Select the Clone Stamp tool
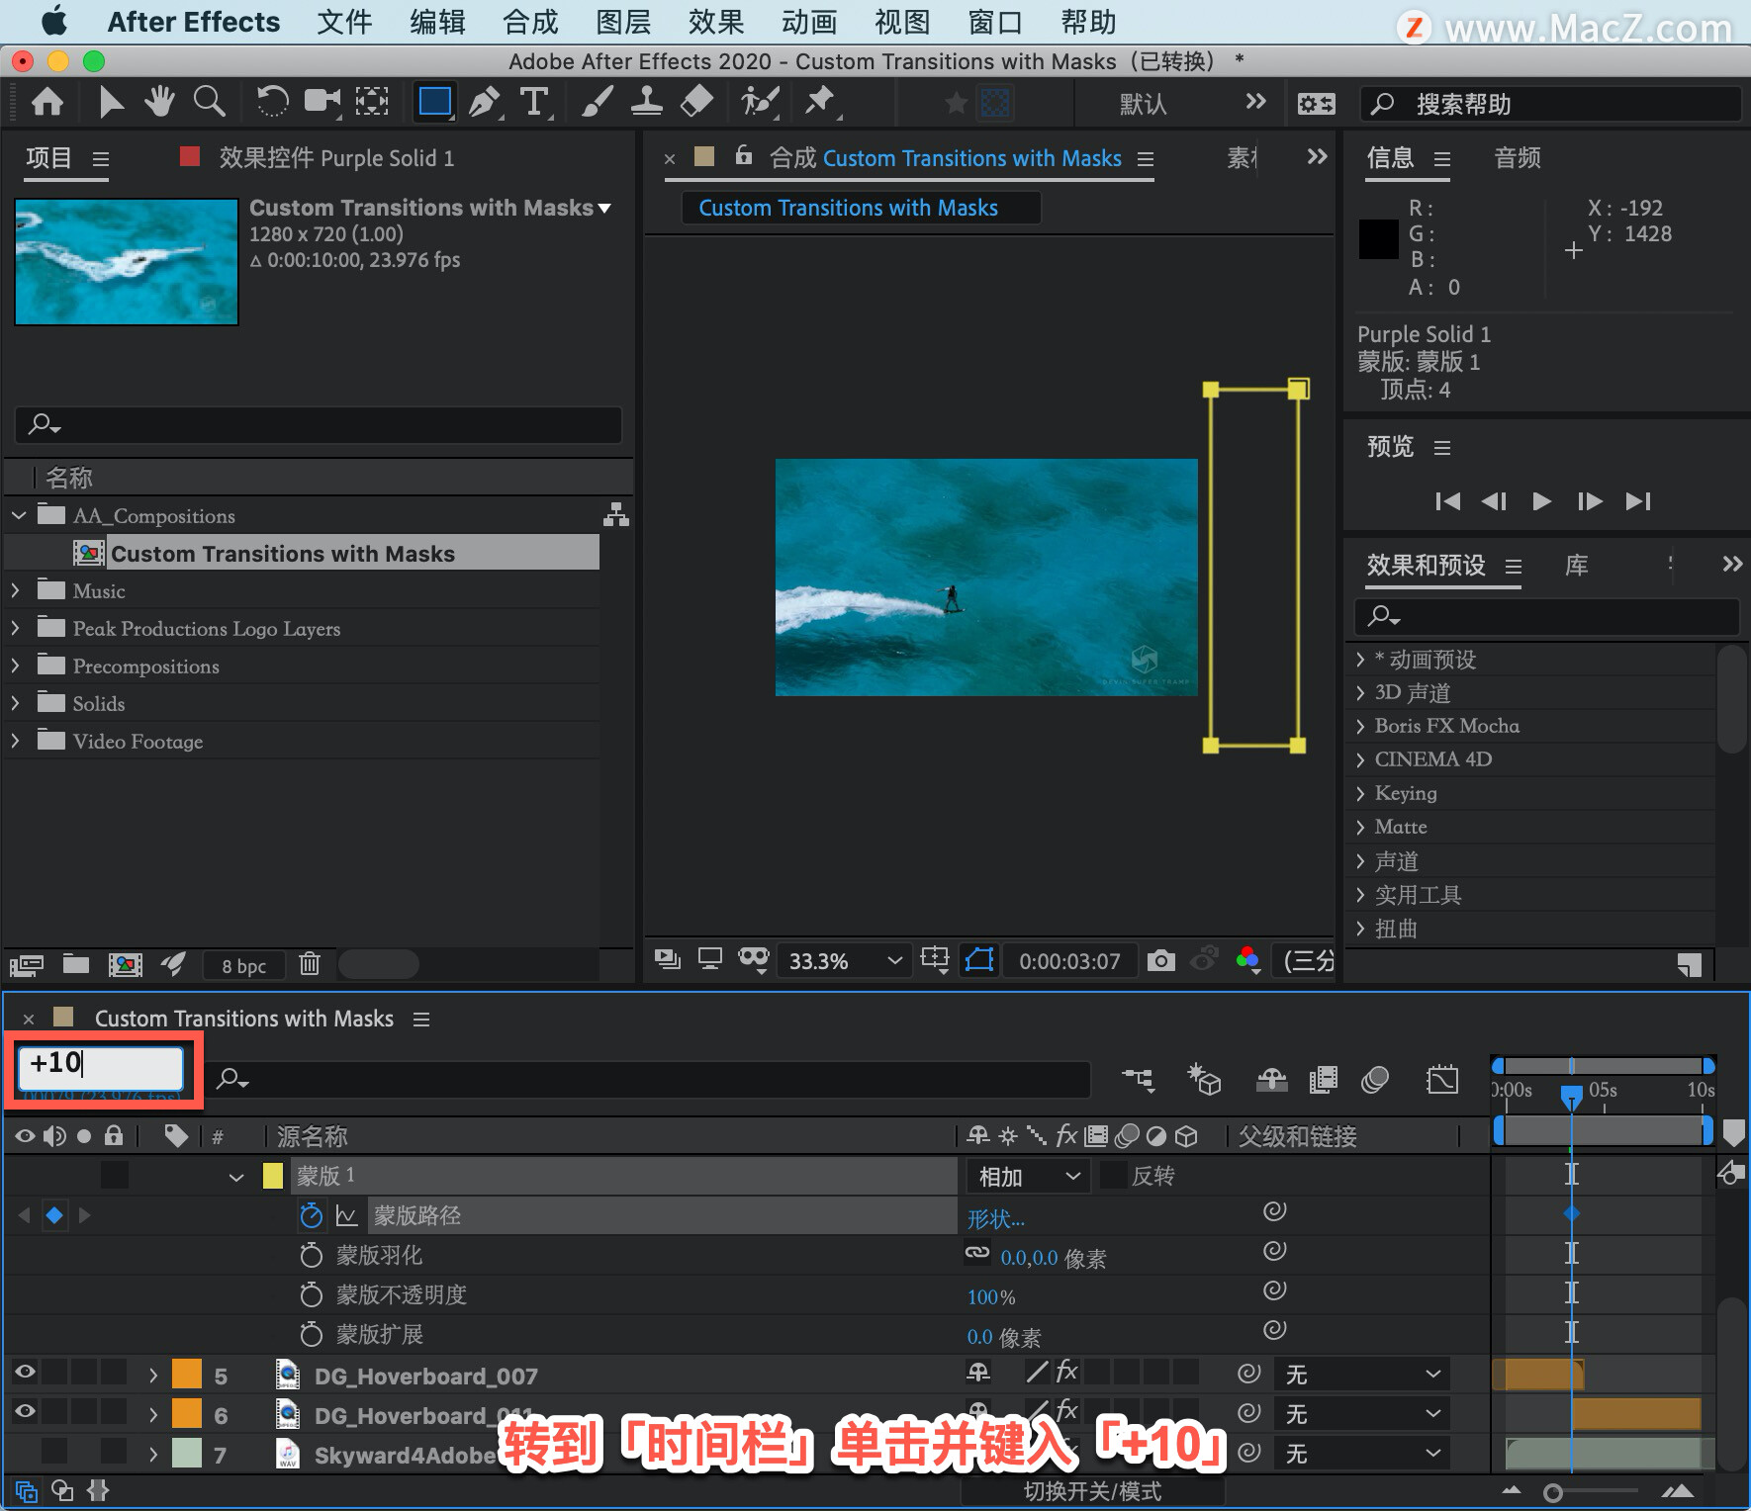1751x1511 pixels. pos(647,102)
